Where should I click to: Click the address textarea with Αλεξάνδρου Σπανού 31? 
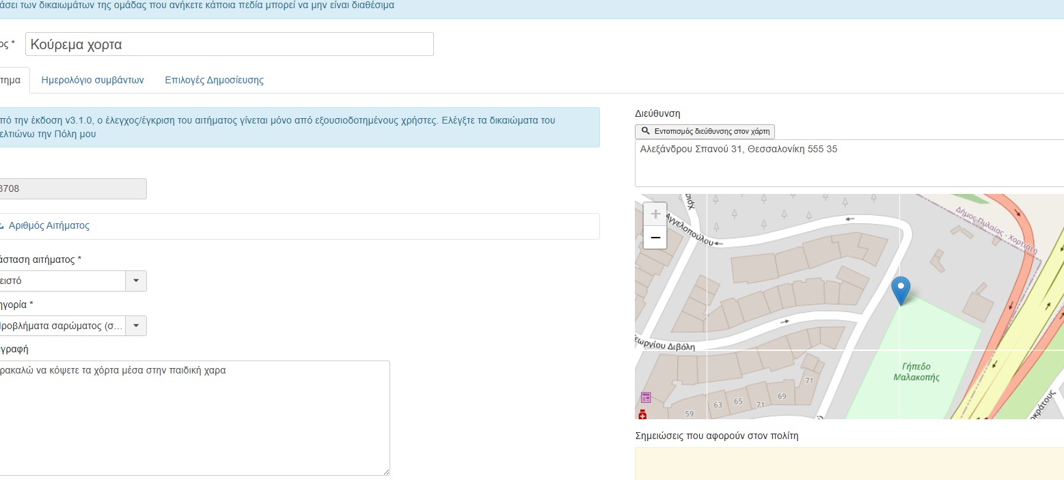pyautogui.click(x=849, y=163)
